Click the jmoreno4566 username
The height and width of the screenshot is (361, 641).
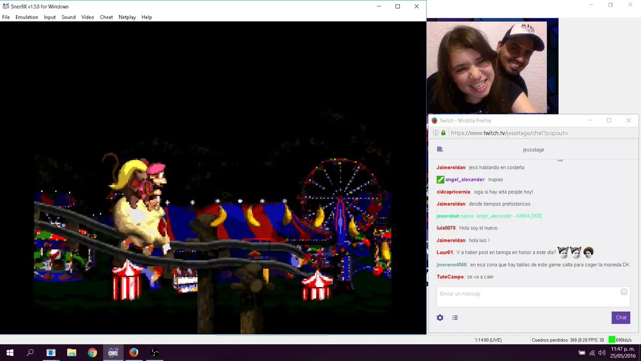coord(451,265)
